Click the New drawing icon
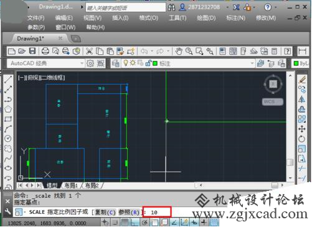This screenshot has width=312, height=227. coord(12,51)
